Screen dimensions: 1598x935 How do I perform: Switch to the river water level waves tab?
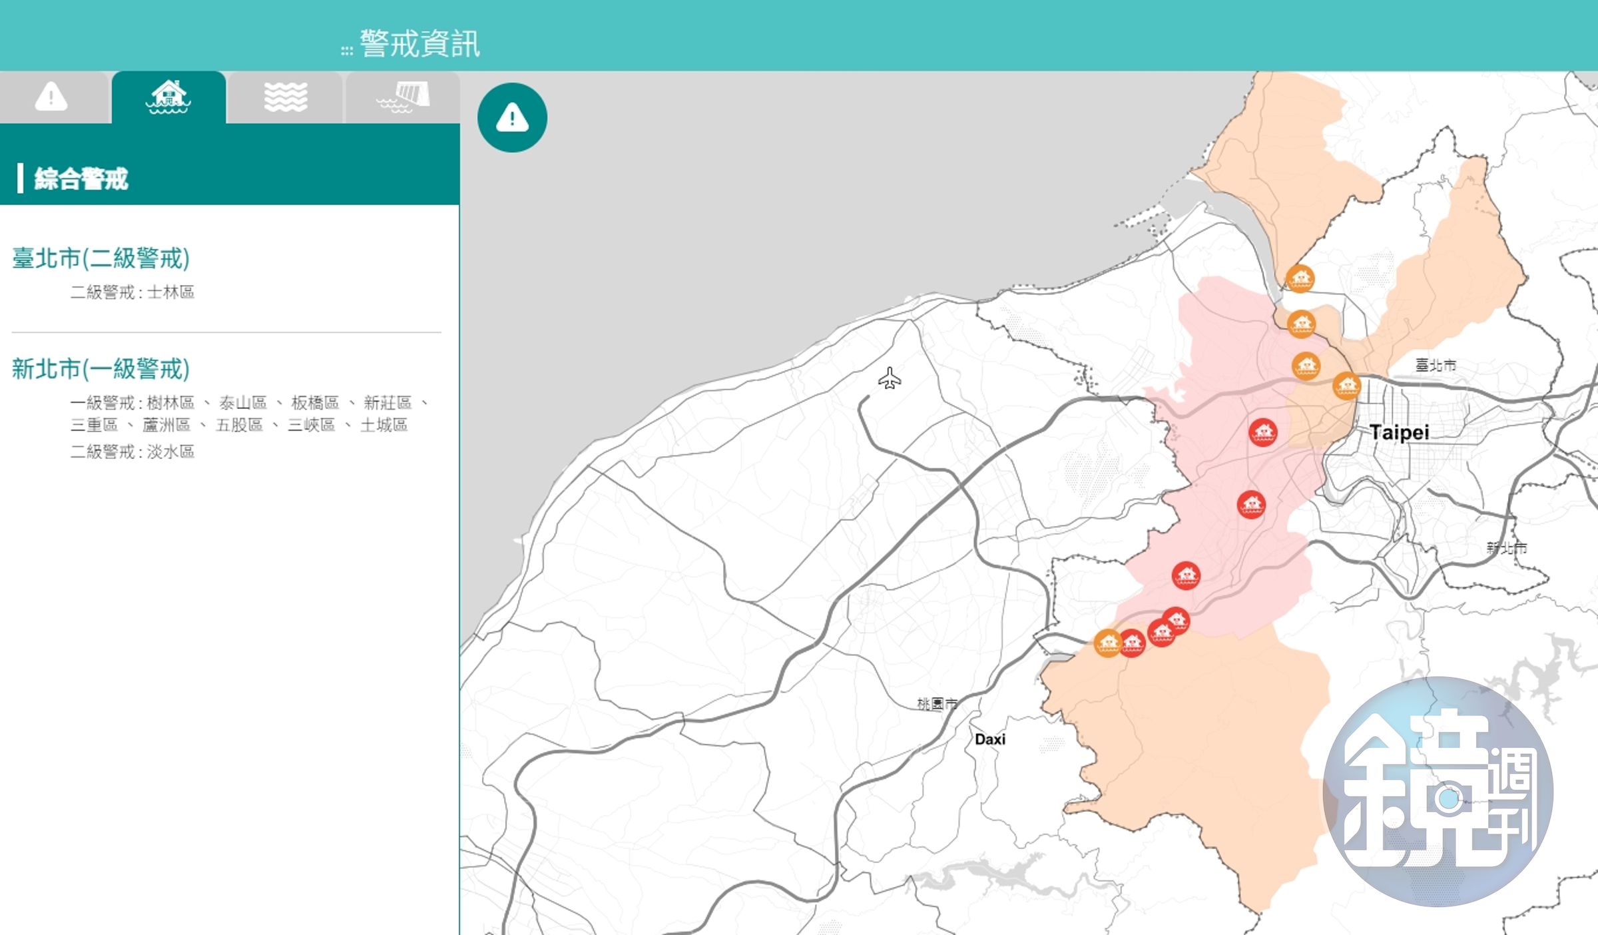click(286, 97)
